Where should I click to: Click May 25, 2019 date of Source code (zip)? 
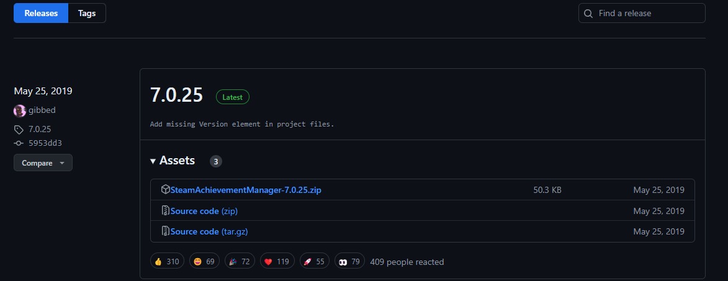point(658,211)
